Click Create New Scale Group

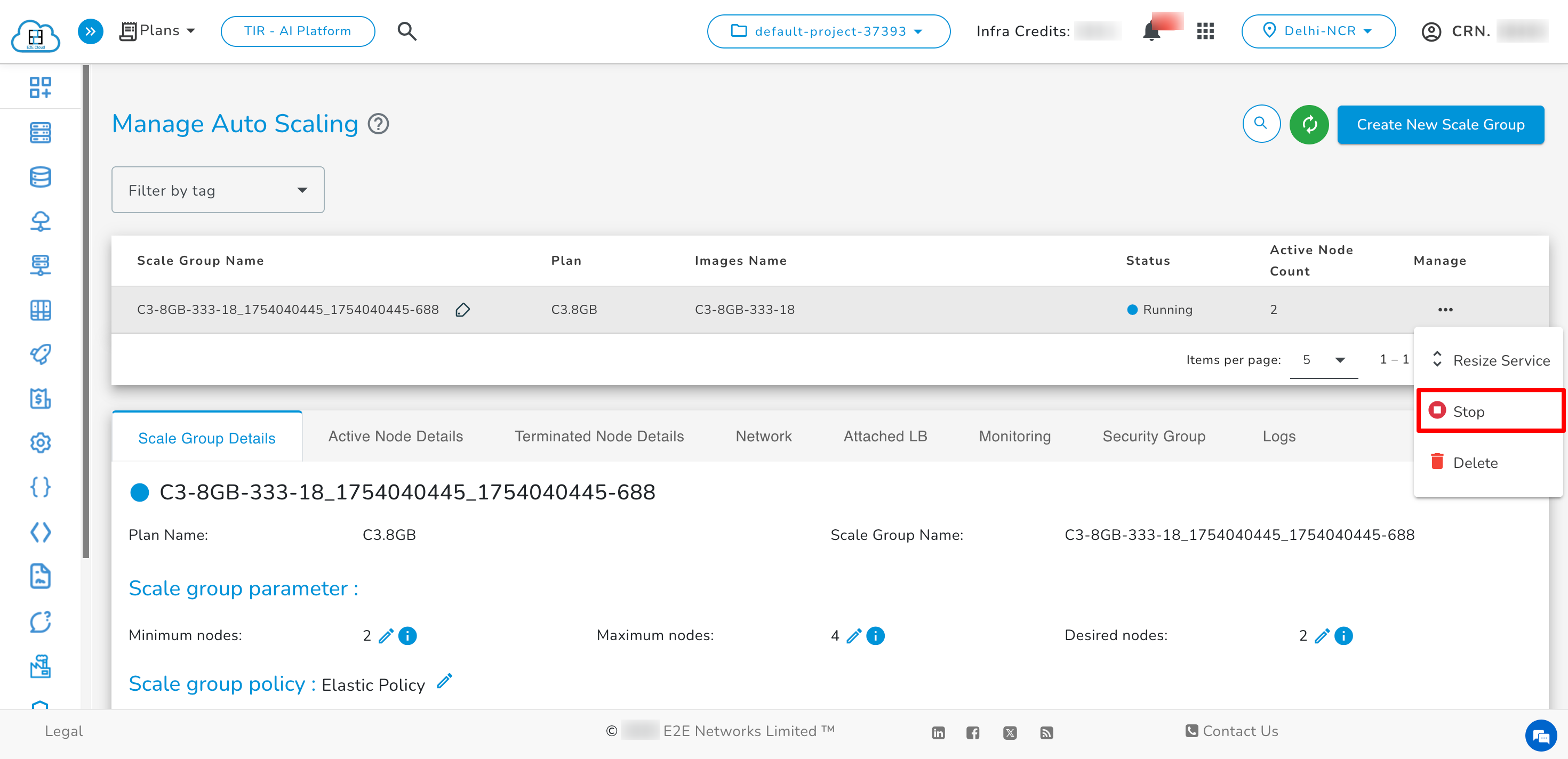pos(1440,124)
